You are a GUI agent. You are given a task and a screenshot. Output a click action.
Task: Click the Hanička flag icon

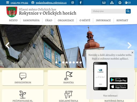[68, 76]
